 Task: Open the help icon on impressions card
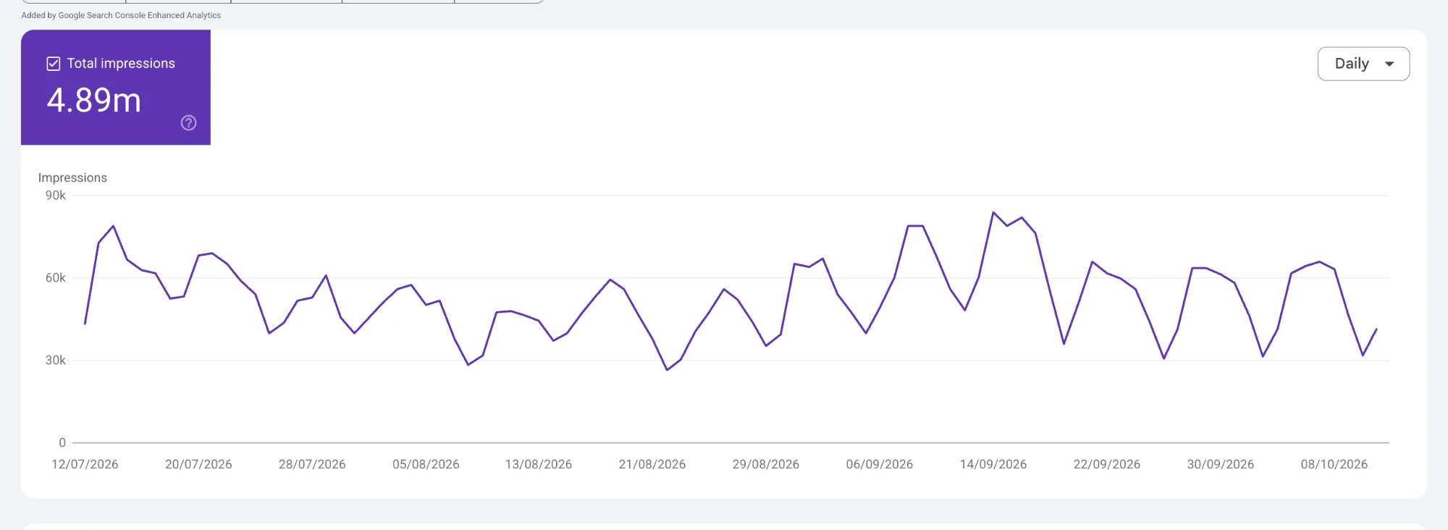pos(188,123)
